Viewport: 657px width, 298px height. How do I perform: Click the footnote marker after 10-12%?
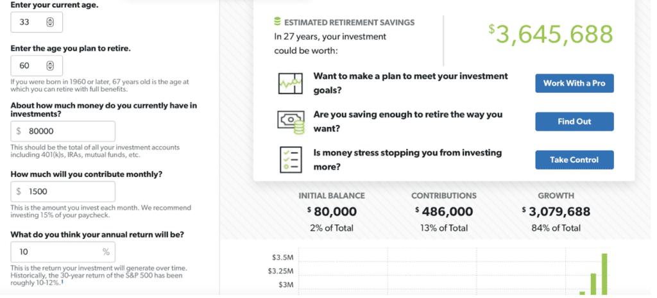[62, 282]
